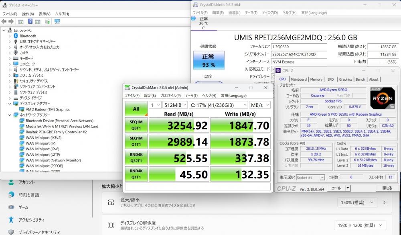The image size is (401, 235).
Task: Run the RND4K Q1T1 test button
Action: [136, 174]
